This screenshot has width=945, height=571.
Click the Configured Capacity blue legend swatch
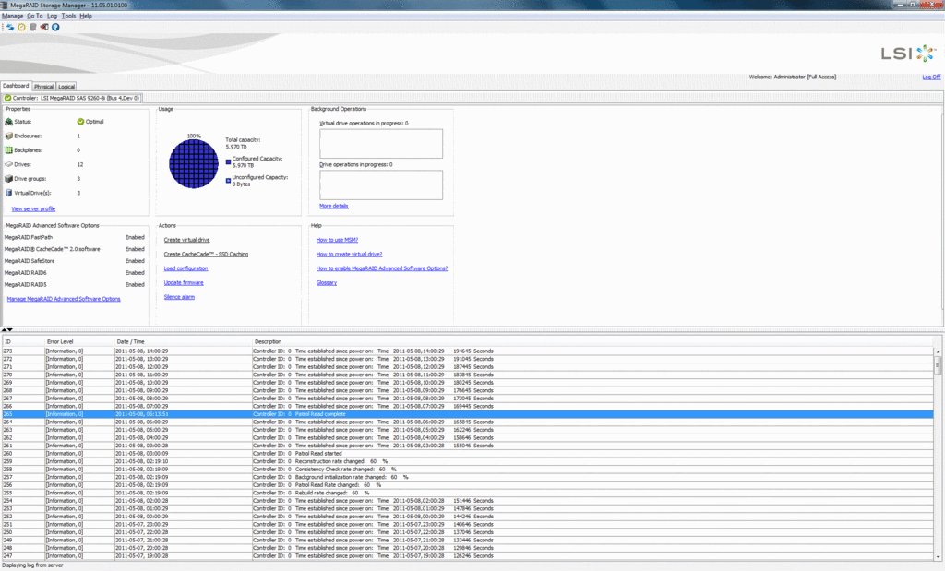click(x=229, y=161)
